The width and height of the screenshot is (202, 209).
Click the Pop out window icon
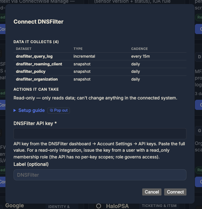tap(51, 110)
